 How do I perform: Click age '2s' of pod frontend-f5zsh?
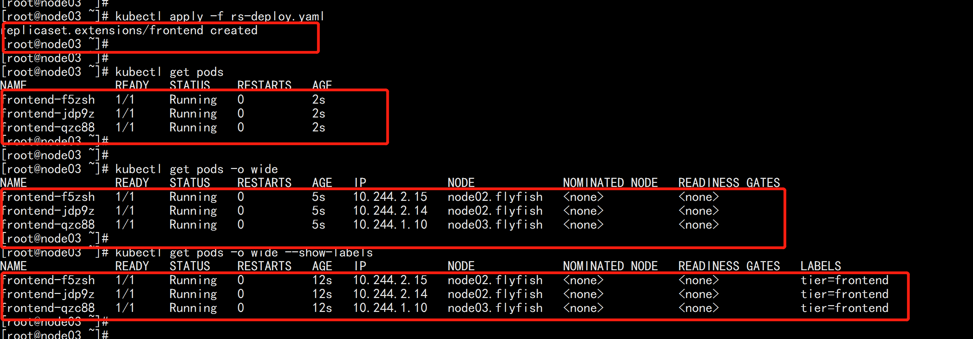tap(319, 100)
